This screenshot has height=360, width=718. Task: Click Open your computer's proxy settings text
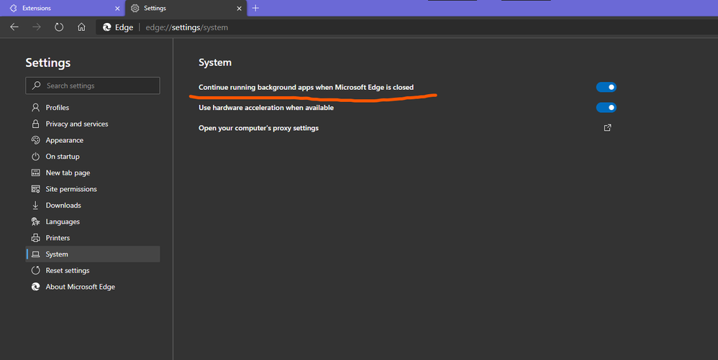(258, 128)
